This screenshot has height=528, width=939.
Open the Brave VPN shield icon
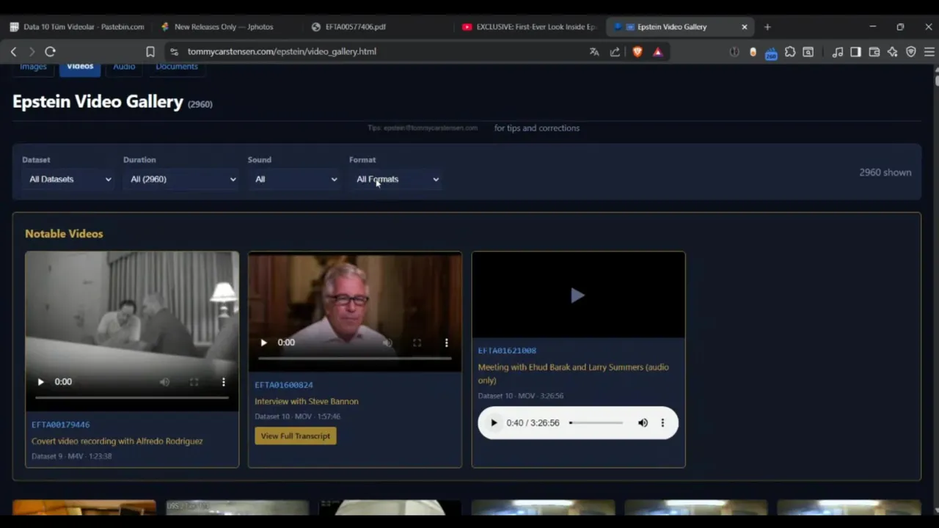(911, 52)
